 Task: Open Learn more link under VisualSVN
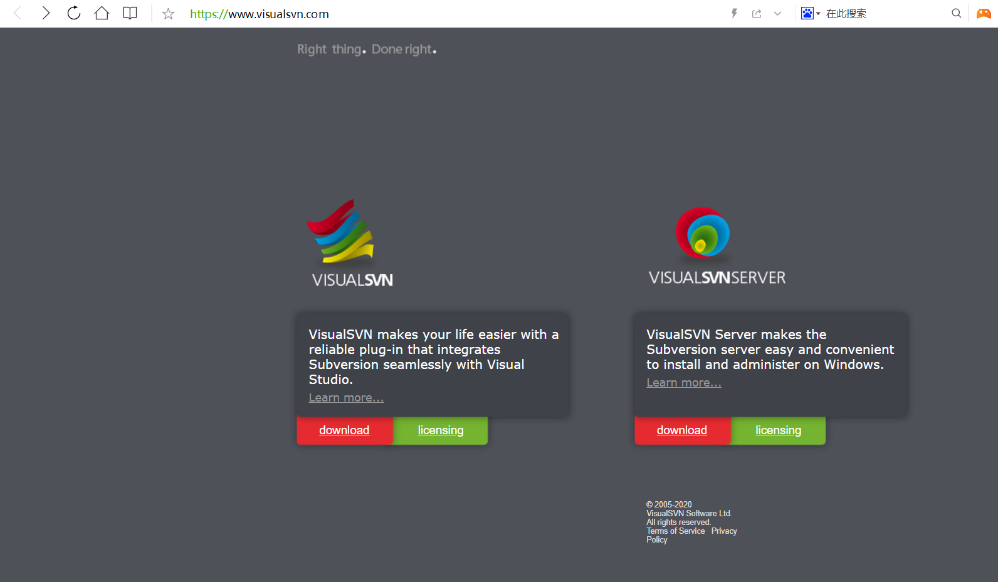346,398
